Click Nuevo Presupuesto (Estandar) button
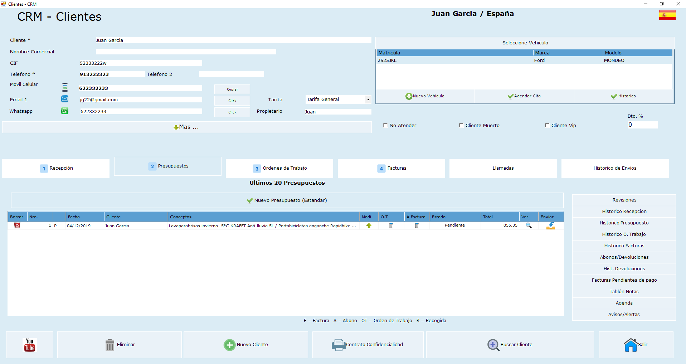 287,200
